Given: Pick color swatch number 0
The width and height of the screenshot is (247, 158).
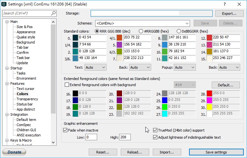Looking at the screenshot, I should coord(75,38).
